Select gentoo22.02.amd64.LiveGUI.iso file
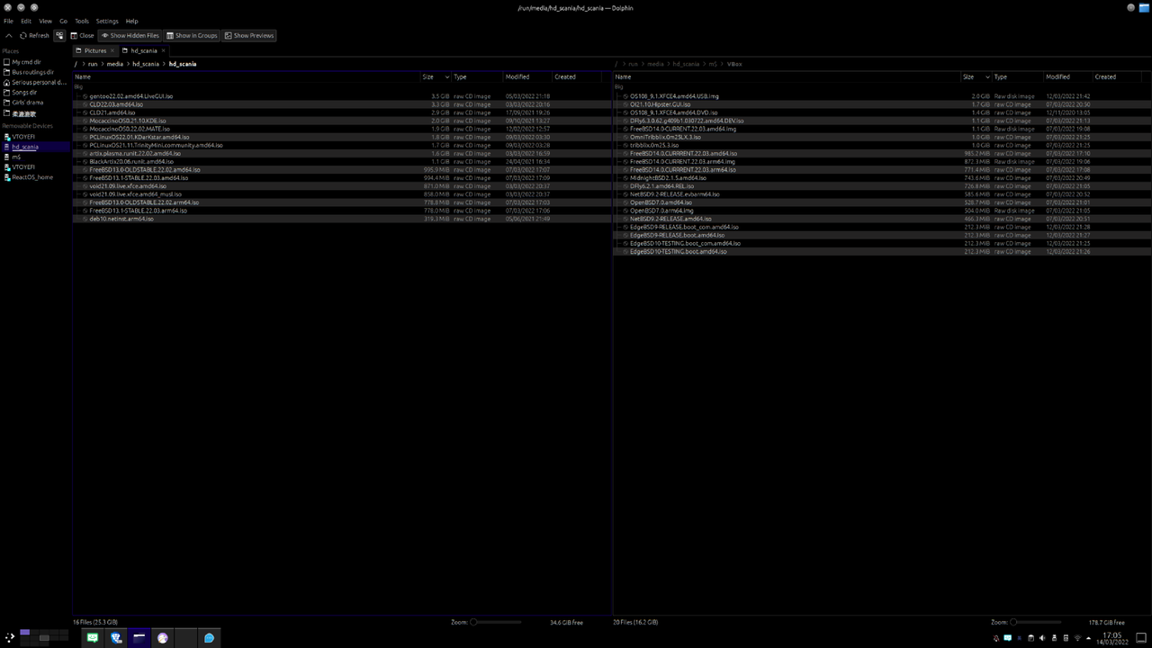Screen dimensions: 1152x648 click(x=131, y=96)
